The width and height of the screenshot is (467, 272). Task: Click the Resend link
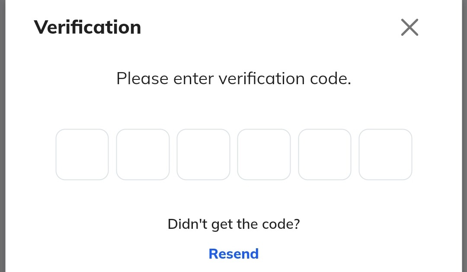tap(233, 253)
